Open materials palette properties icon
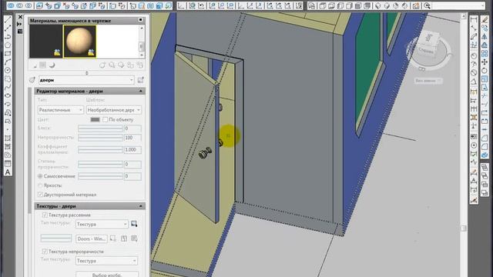Screen dimensions: 493x277 20,32
